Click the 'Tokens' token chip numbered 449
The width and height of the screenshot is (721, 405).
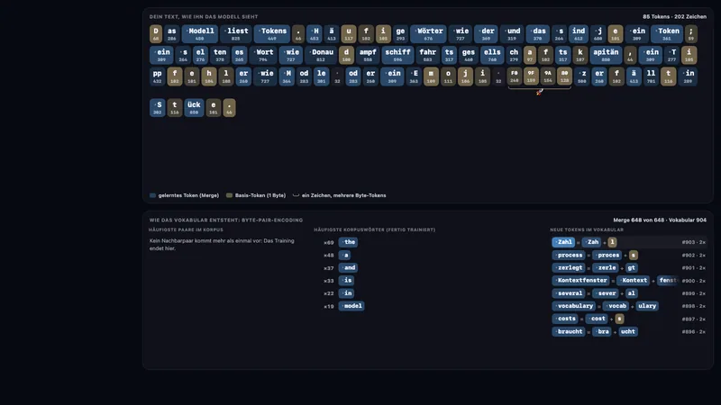(272, 33)
